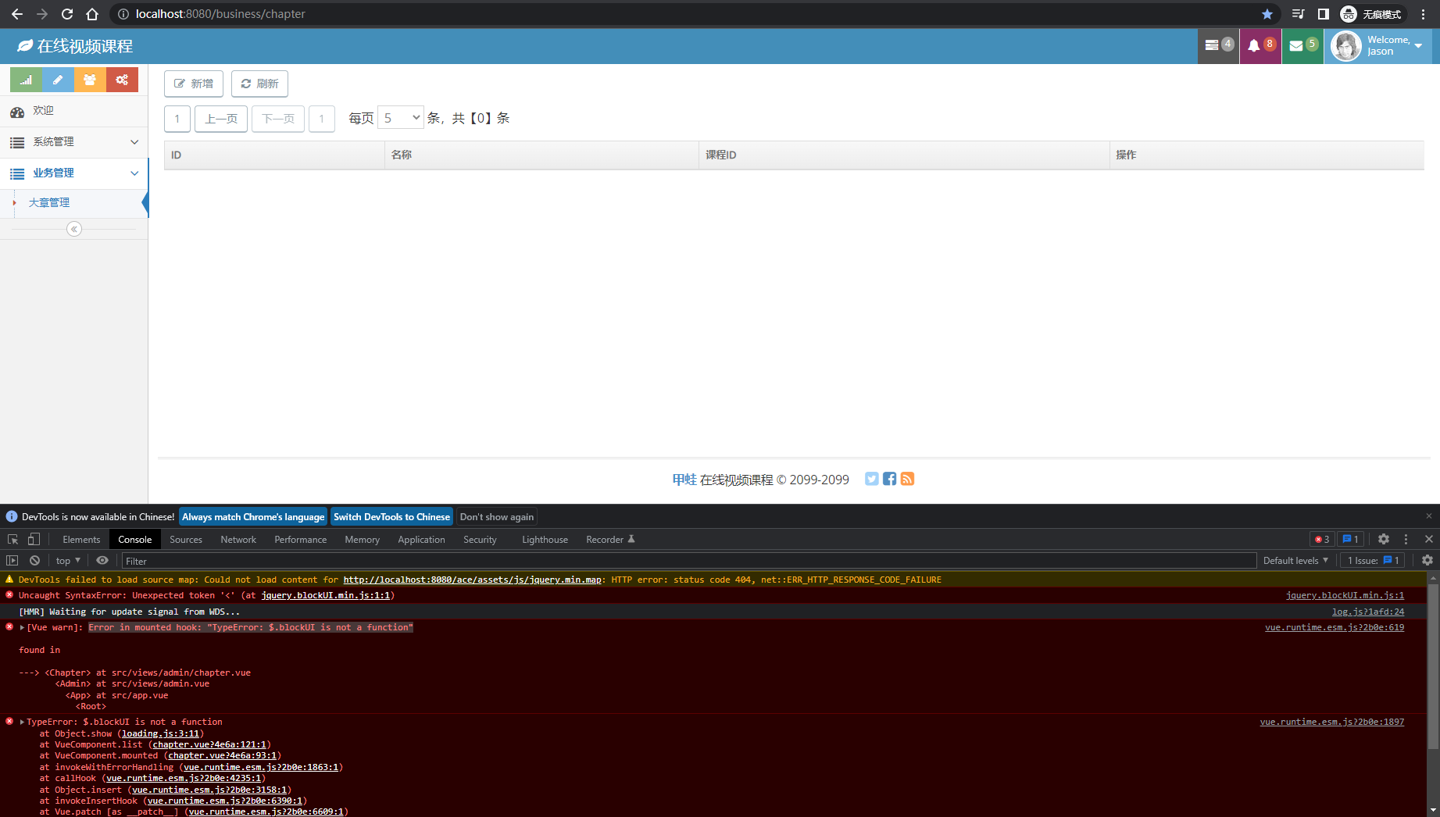The image size is (1440, 817).
Task: Open the Facebook icon in the footer
Action: coord(889,479)
